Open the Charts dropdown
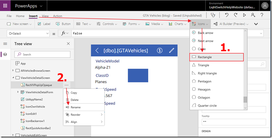The width and height of the screenshot is (272, 138). (x=178, y=24)
